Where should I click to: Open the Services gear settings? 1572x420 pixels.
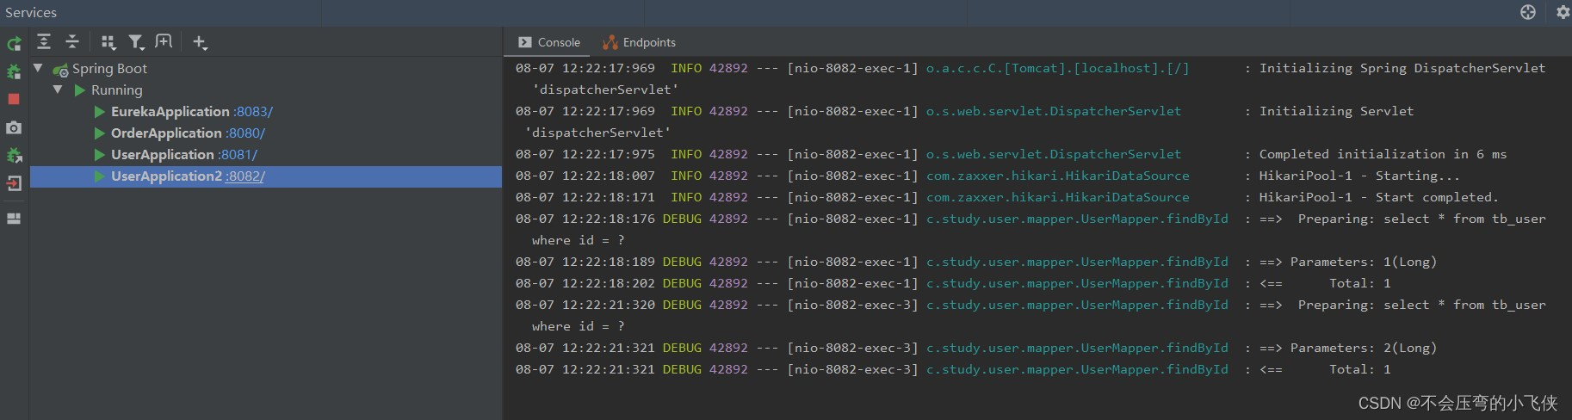point(1563,12)
